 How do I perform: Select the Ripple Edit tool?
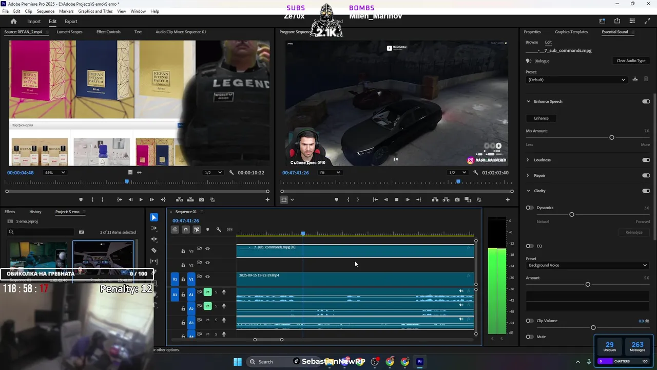154,239
